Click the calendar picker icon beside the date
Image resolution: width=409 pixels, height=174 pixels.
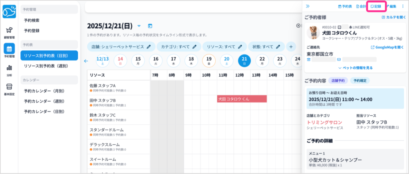coord(150,26)
